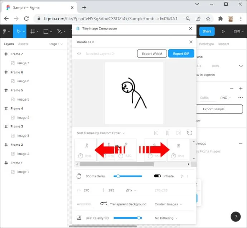
Task: Click the remove export minus icon
Action: click(x=232, y=88)
